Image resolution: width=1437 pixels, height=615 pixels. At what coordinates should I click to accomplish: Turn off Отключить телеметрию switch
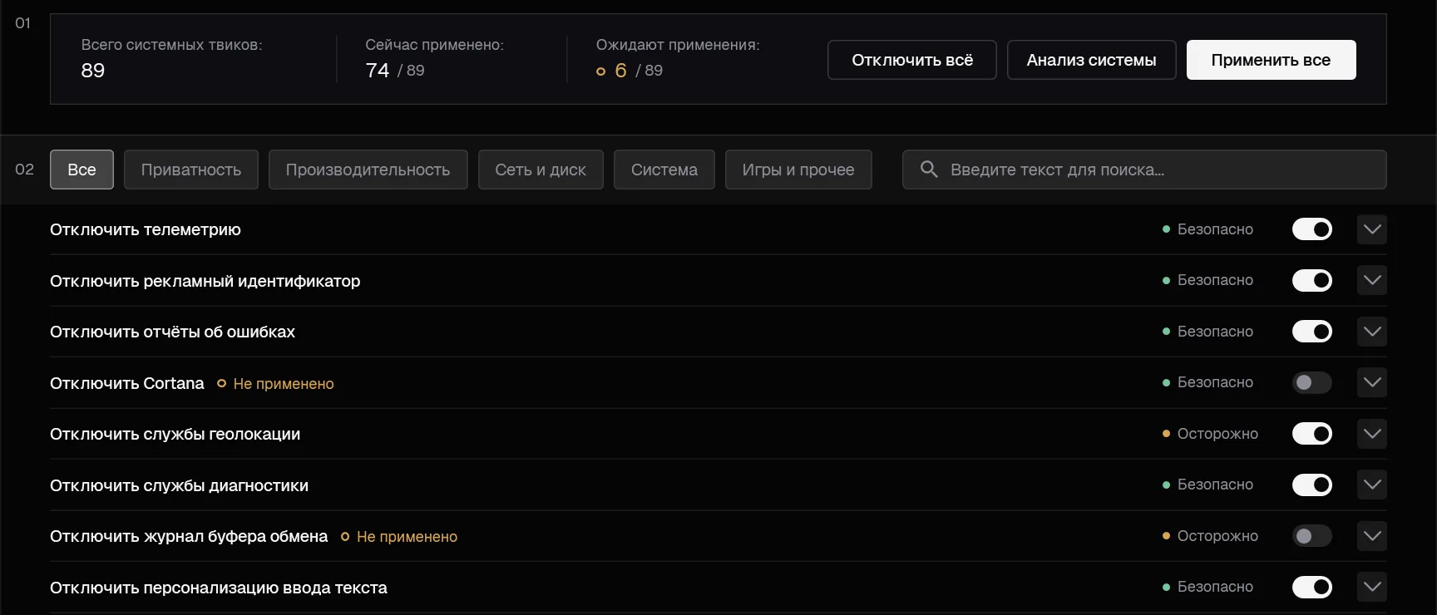click(x=1312, y=229)
